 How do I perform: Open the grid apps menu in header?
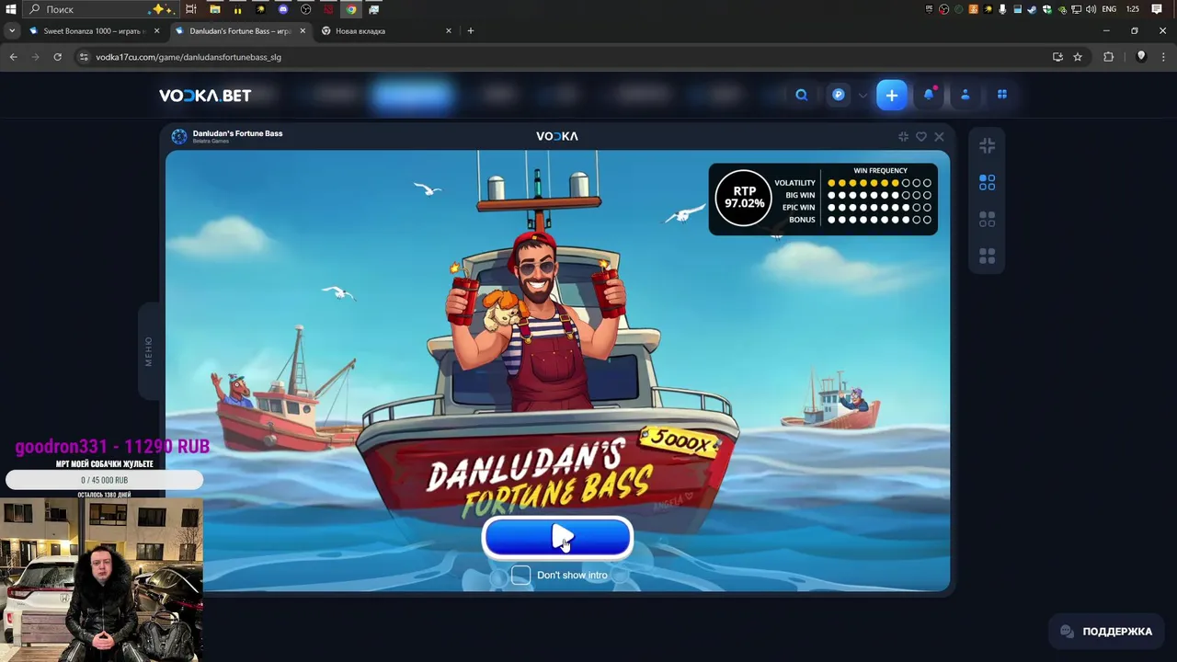click(1002, 95)
